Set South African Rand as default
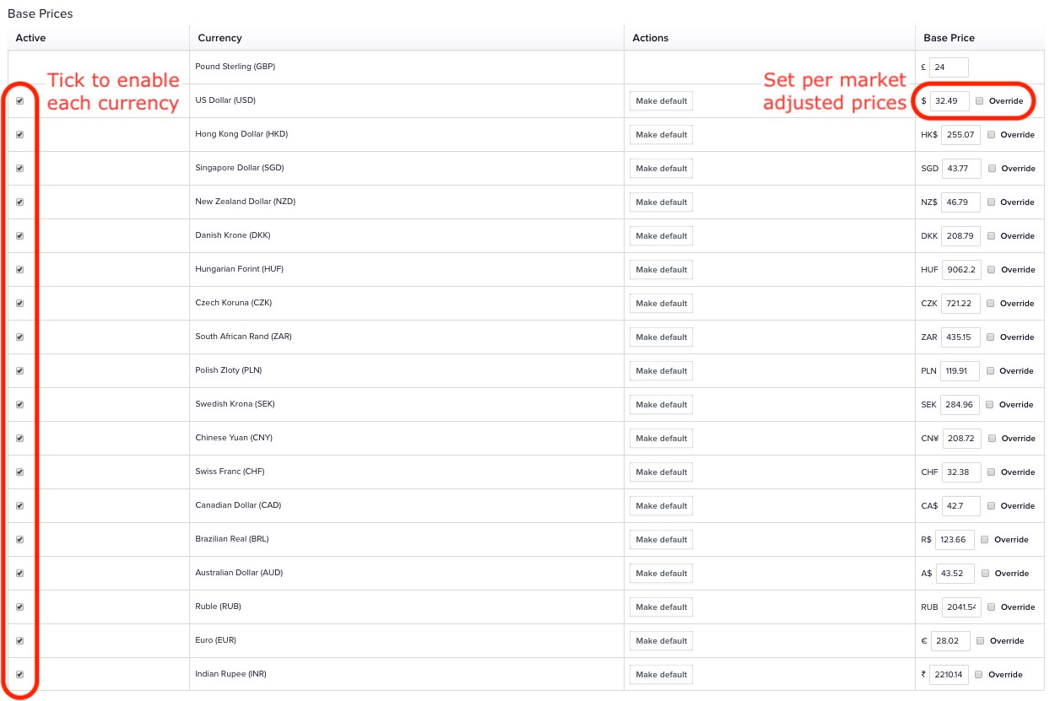 click(x=662, y=337)
